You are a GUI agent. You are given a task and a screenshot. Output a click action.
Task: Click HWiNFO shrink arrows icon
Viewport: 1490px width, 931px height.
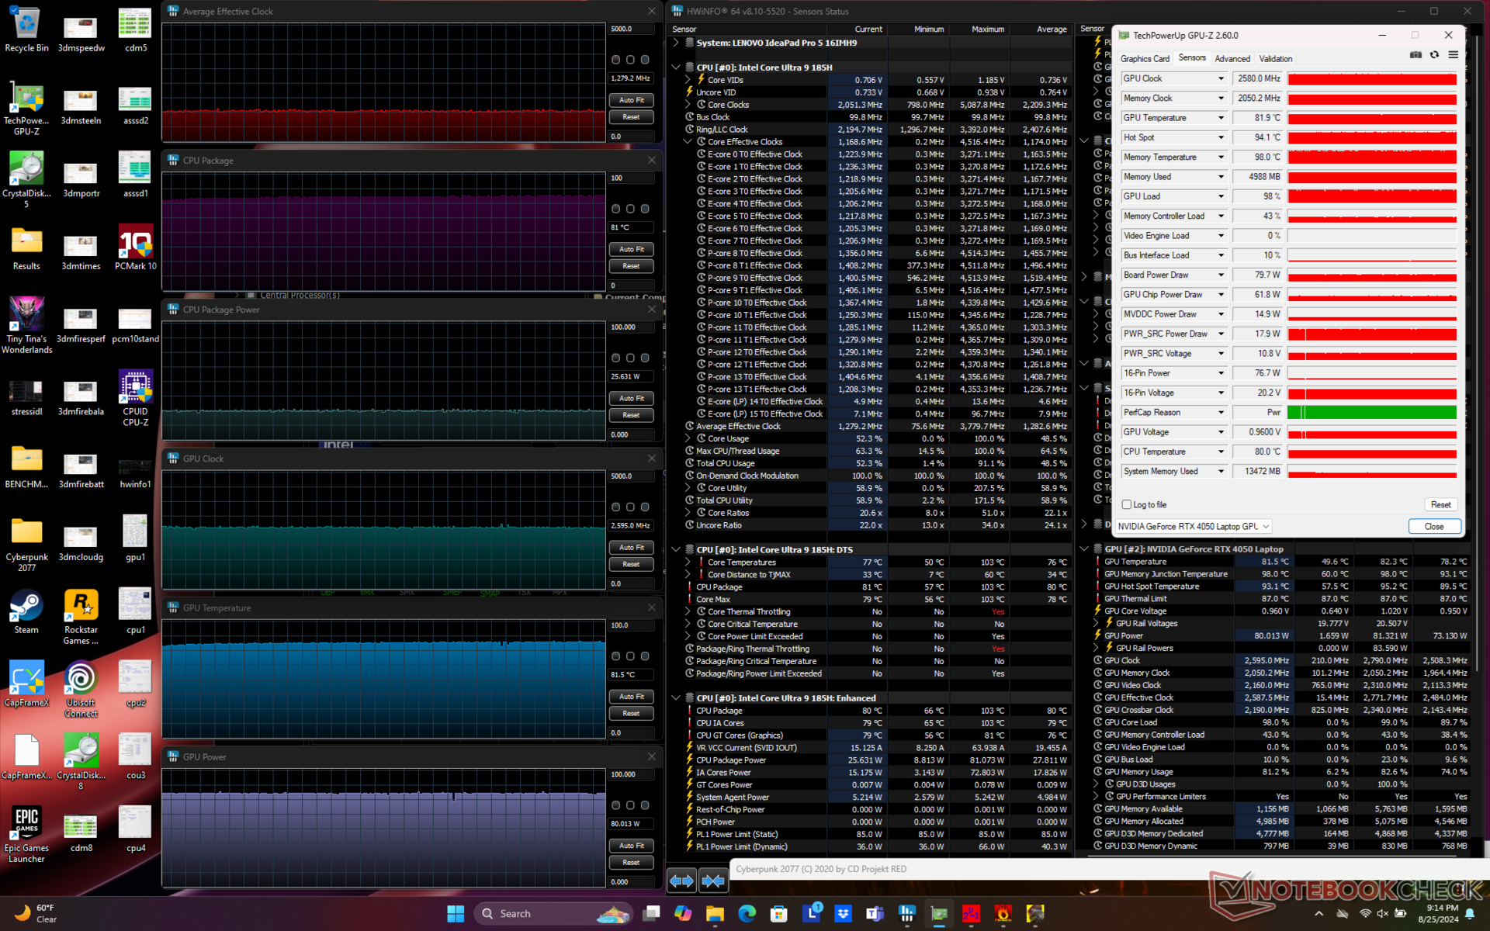[712, 881]
